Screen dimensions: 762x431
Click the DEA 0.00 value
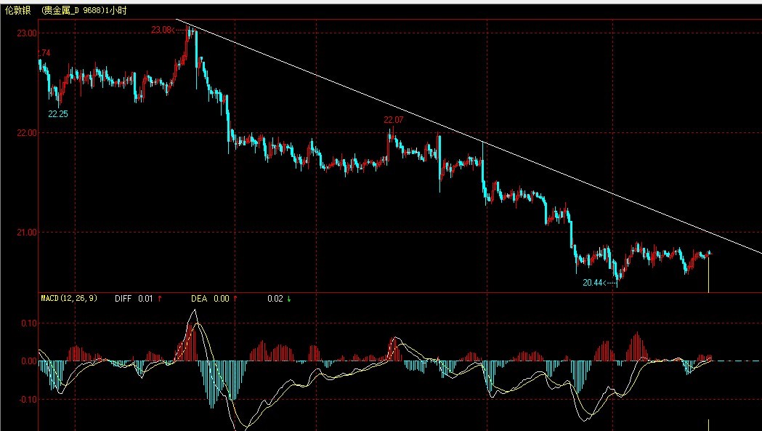click(x=221, y=298)
